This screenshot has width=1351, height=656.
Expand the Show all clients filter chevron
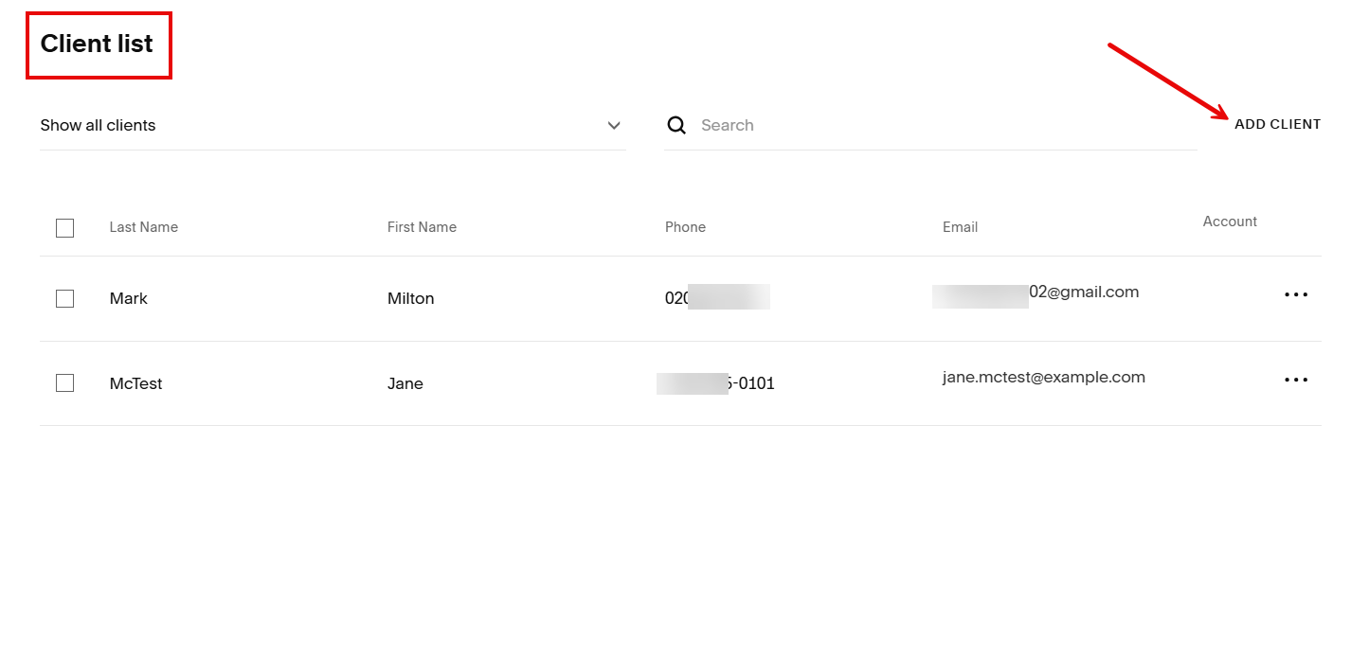[x=613, y=125]
